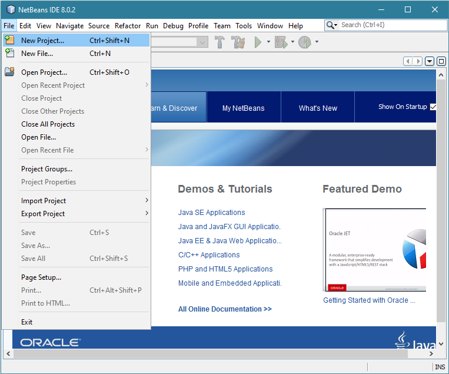Maximize the editor window button
The height and width of the screenshot is (374, 449).
441,61
